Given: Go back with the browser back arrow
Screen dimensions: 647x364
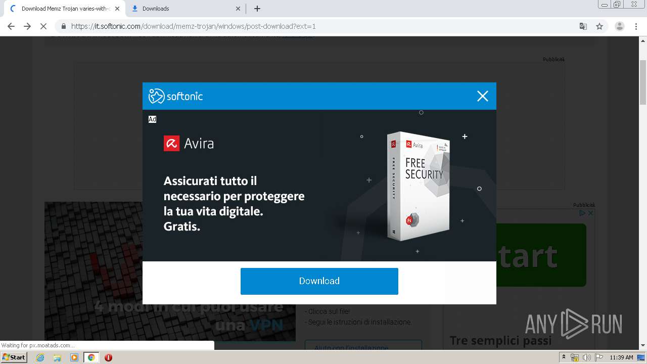Looking at the screenshot, I should click(11, 26).
